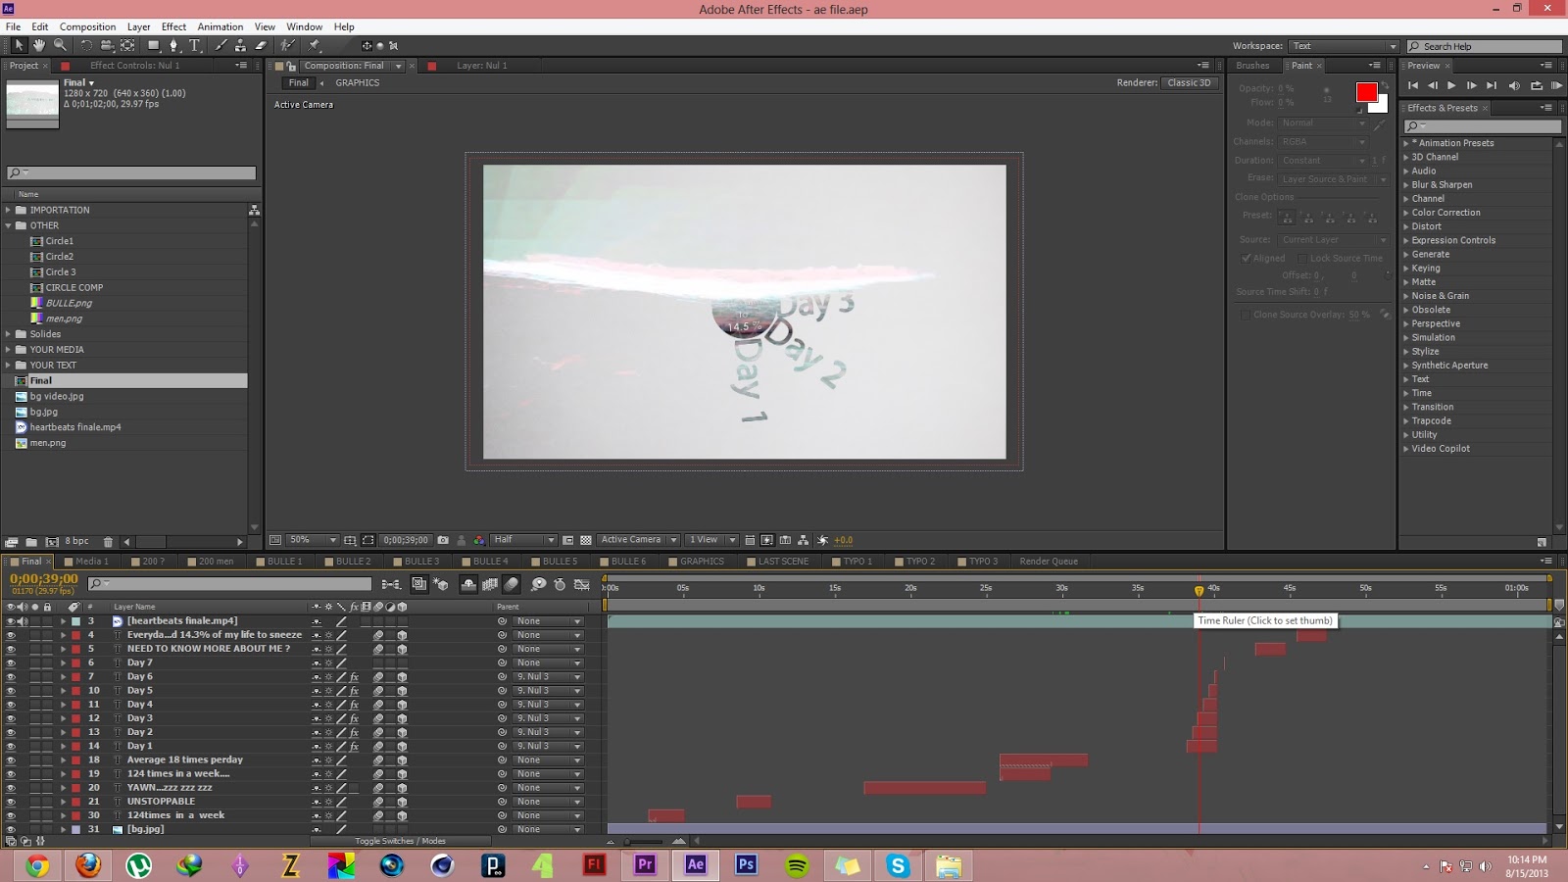Play the preview
Image resolution: width=1568 pixels, height=882 pixels.
point(1451,85)
